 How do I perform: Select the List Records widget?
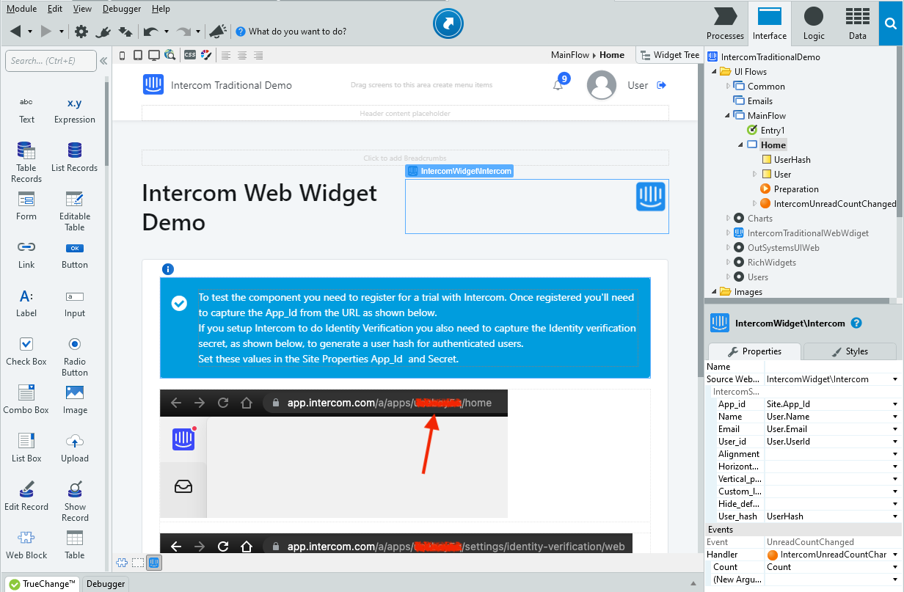(x=75, y=158)
